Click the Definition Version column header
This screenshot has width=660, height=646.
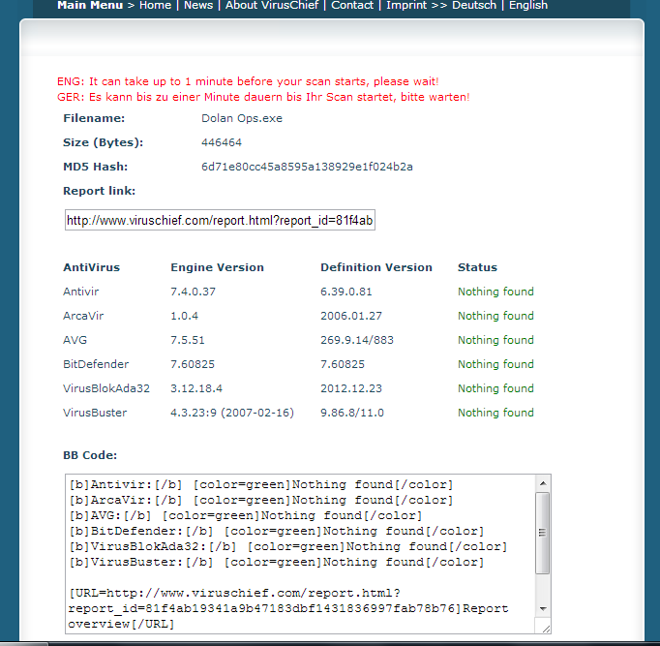coord(376,267)
